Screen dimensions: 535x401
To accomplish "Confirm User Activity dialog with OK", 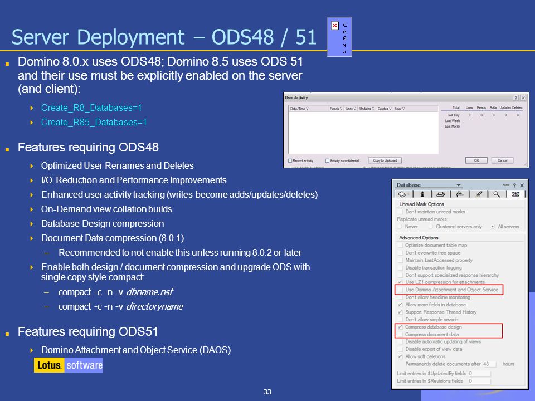I will coord(476,160).
